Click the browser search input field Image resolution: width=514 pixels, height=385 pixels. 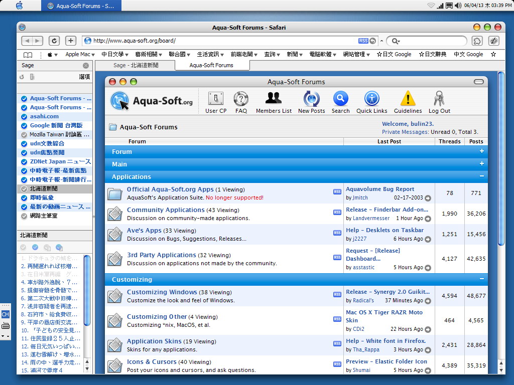click(432, 41)
